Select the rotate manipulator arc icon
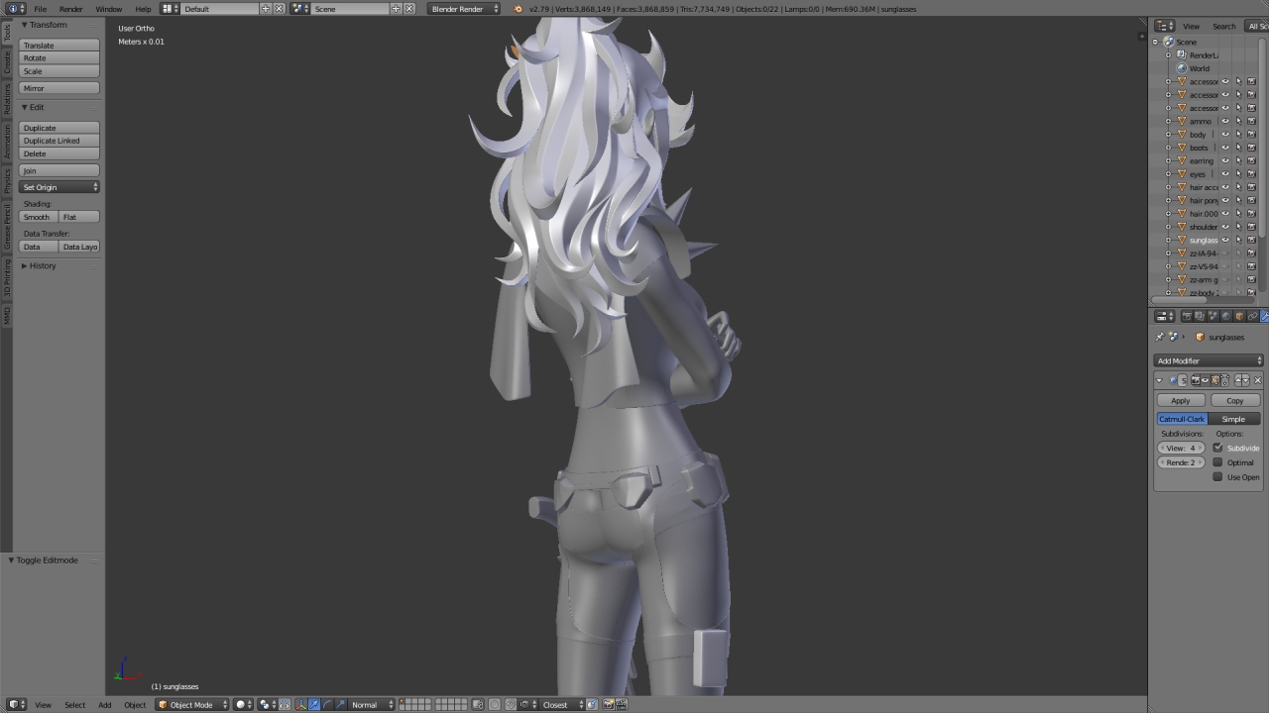 327,705
